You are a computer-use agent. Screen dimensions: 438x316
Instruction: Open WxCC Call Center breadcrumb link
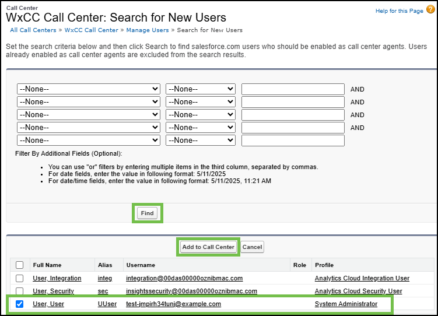[92, 30]
